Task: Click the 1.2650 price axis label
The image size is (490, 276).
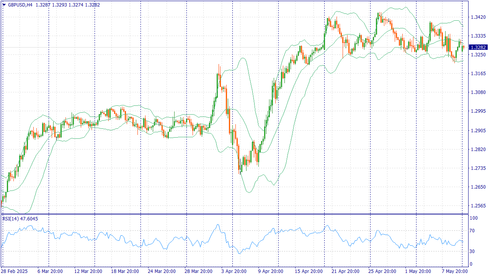Action: tap(479, 187)
